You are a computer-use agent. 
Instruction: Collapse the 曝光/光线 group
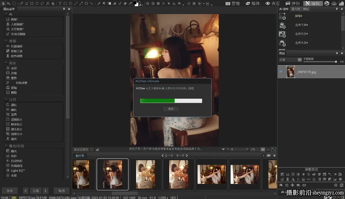6,146
